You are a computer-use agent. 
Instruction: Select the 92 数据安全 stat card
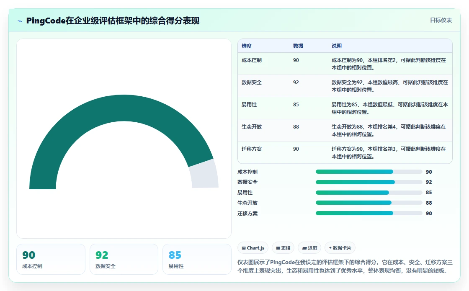coord(124,259)
